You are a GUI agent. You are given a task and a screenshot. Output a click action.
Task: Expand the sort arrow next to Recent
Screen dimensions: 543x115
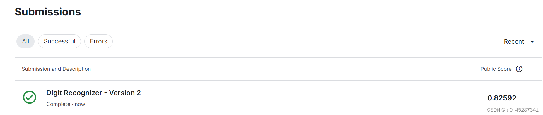[x=532, y=42]
